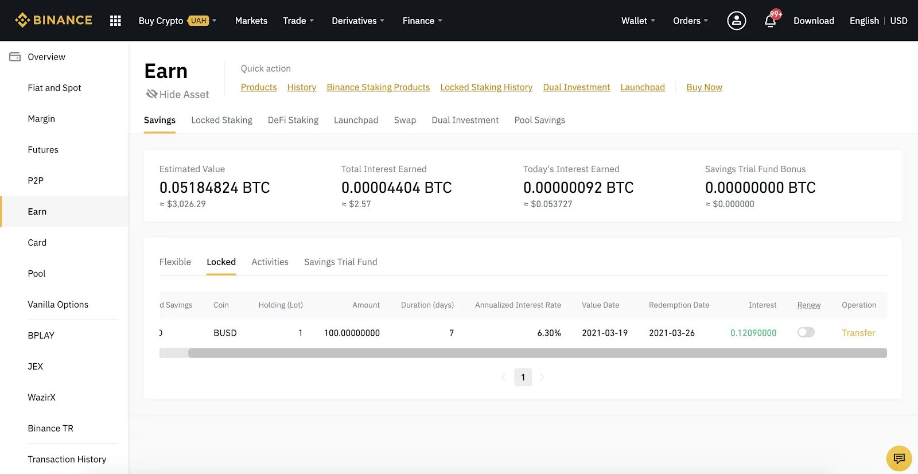The height and width of the screenshot is (474, 918).
Task: Expand the Buy Crypto dropdown
Action: pos(177,21)
